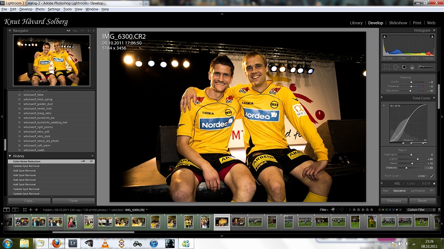Screen dimensions: 444x249
Task: Switch to the Web module
Action: pos(431,23)
